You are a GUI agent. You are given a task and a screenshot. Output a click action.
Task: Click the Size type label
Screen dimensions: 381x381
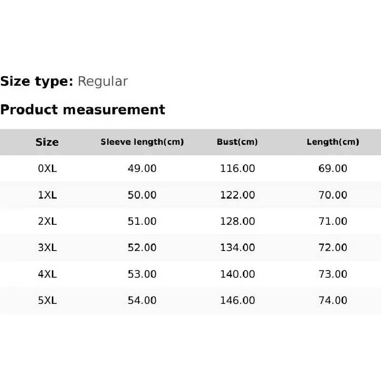[37, 81]
